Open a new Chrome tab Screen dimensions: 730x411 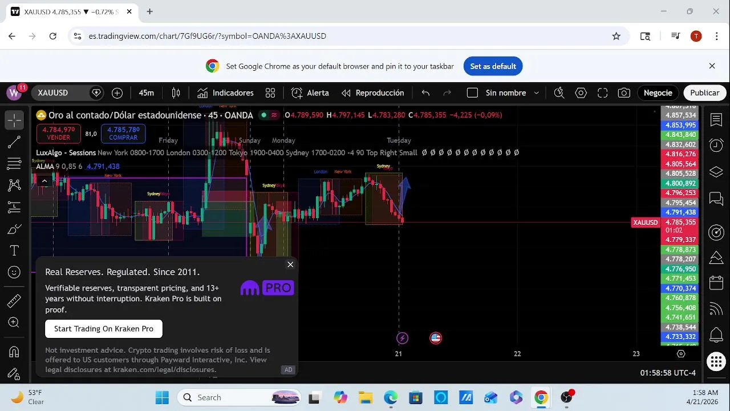[149, 11]
